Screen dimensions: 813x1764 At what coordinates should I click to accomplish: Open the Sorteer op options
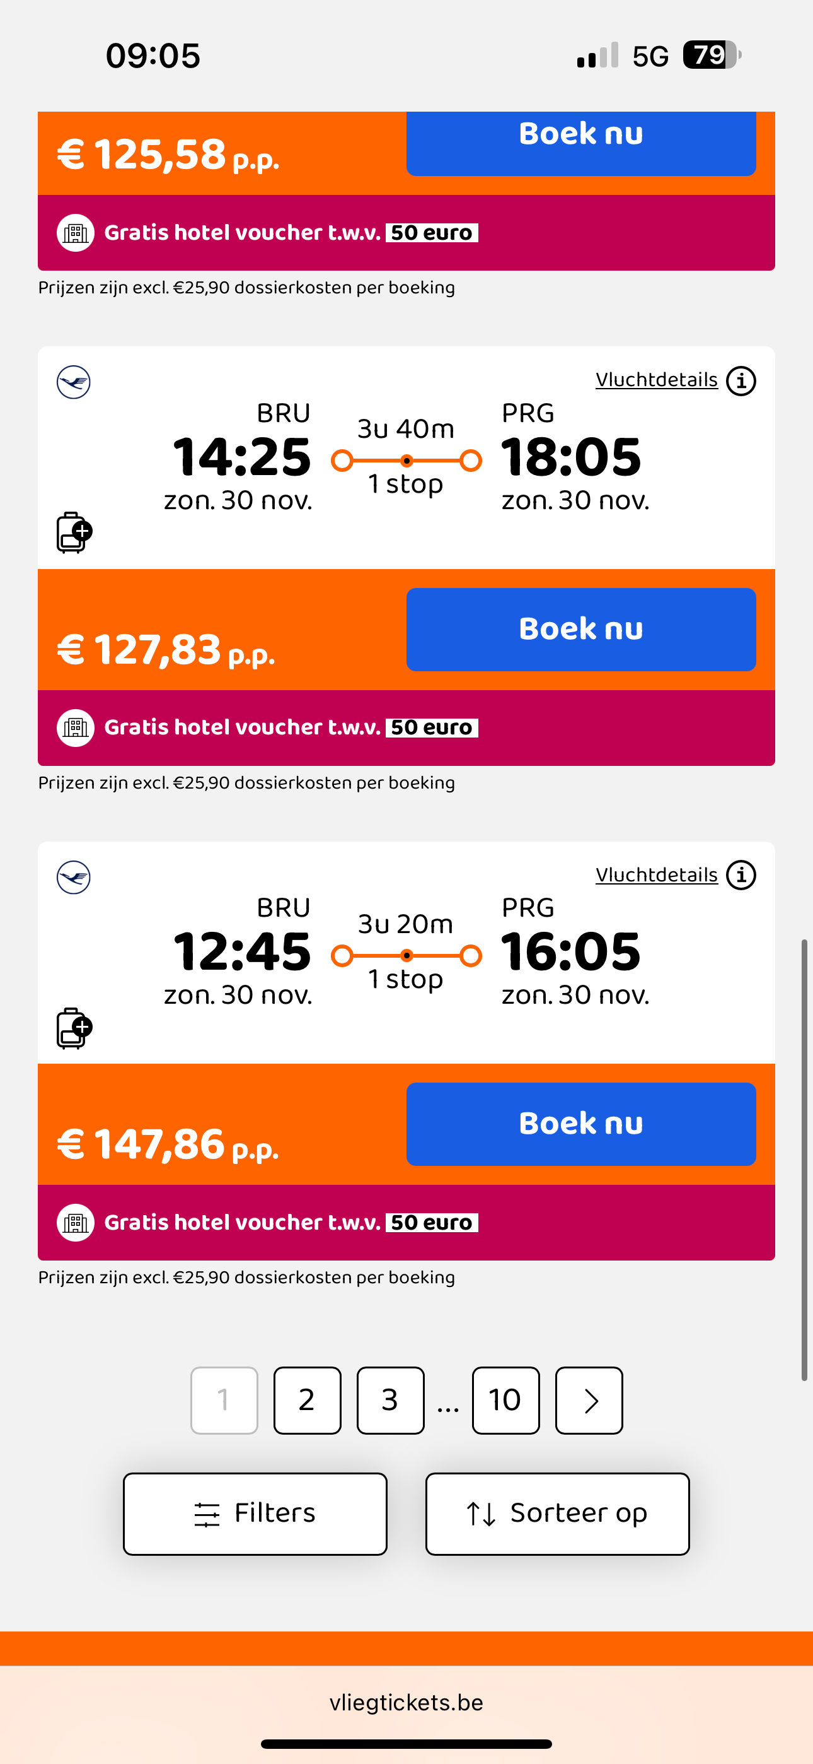click(557, 1514)
